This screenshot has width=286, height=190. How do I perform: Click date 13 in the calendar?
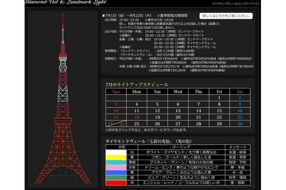point(178,111)
